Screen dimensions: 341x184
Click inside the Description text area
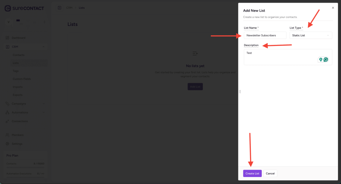pyautogui.click(x=280, y=57)
